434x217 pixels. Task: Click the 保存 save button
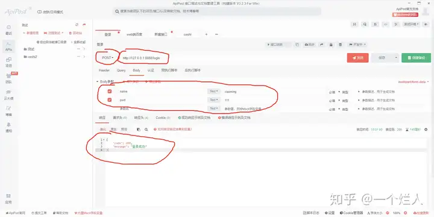pos(382,58)
